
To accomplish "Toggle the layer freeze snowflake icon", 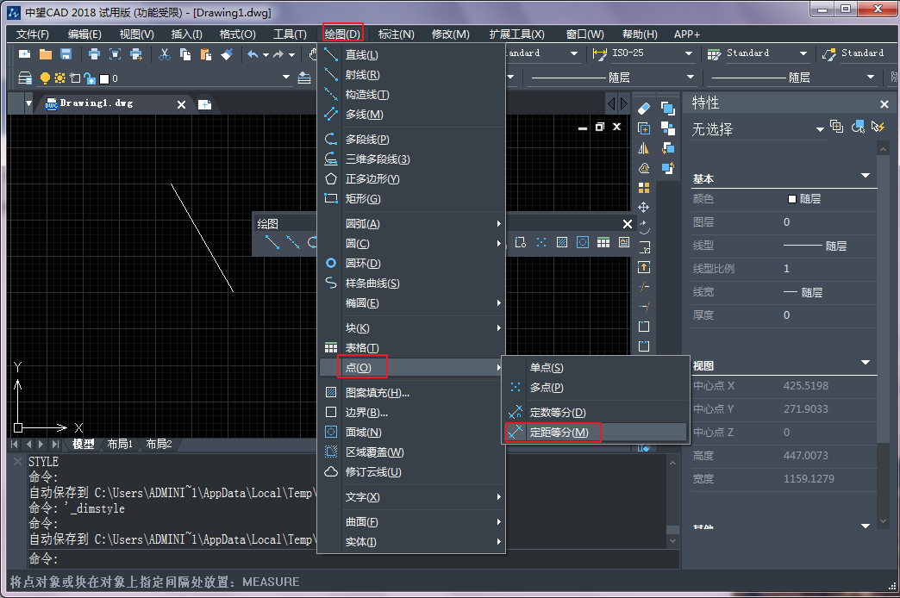I will click(x=59, y=77).
